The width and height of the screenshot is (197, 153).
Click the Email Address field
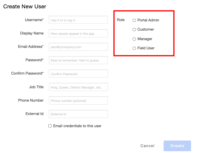coord(78,47)
